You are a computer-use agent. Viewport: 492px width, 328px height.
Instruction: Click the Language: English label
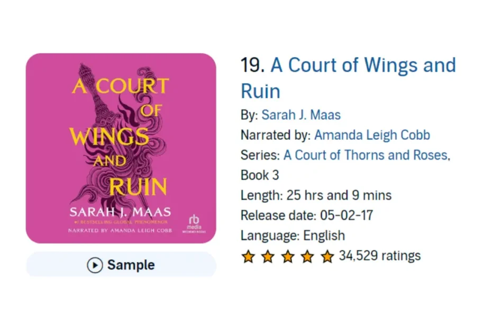(292, 235)
